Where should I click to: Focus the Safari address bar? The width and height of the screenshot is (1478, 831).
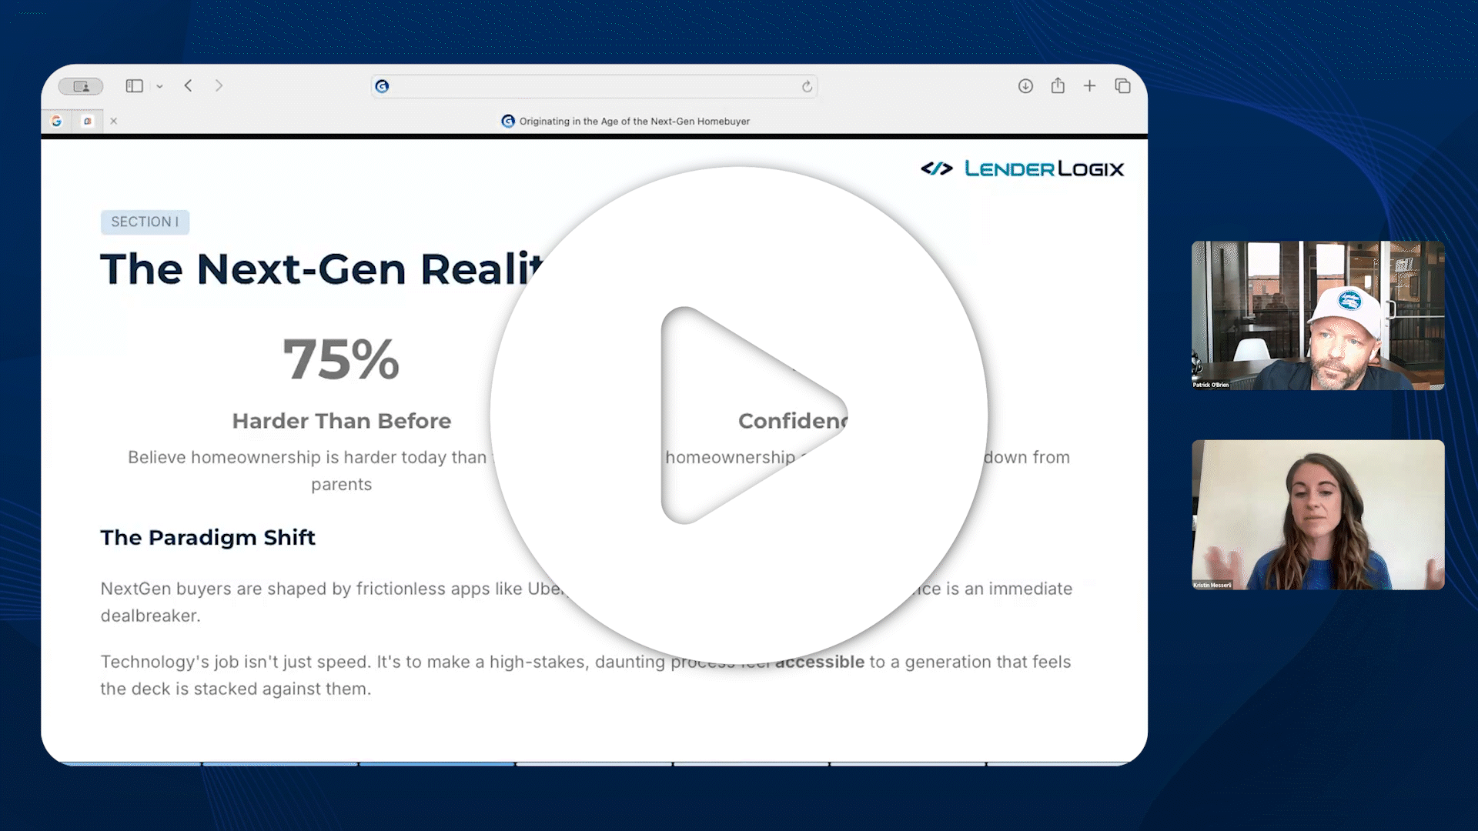(x=594, y=86)
